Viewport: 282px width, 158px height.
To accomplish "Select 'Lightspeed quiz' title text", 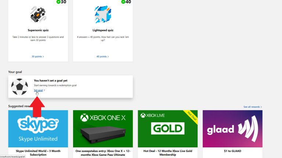I will [x=103, y=30].
